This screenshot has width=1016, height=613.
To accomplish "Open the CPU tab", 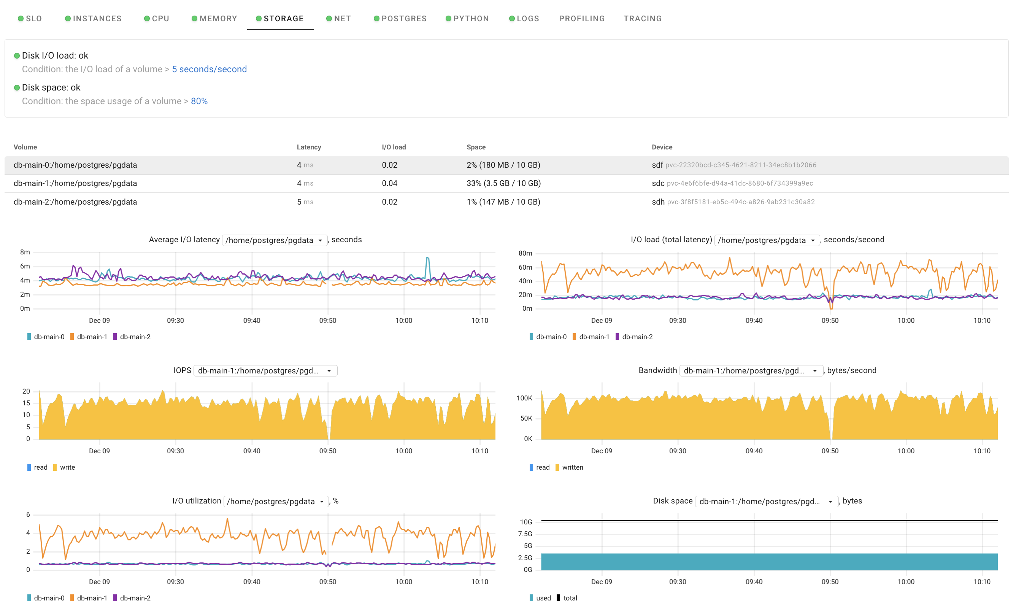I will coord(157,19).
